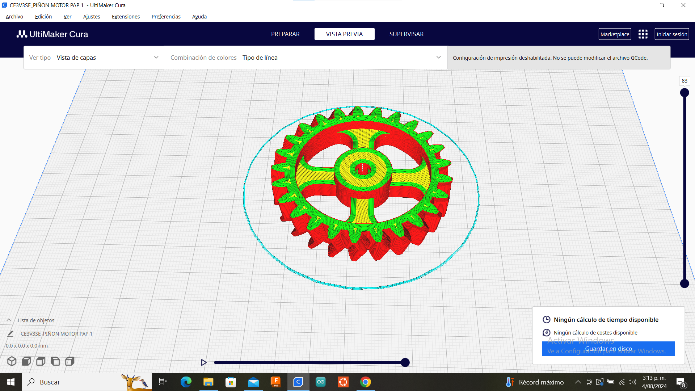Open the Extensiones menu
Image resolution: width=695 pixels, height=391 pixels.
(x=126, y=17)
